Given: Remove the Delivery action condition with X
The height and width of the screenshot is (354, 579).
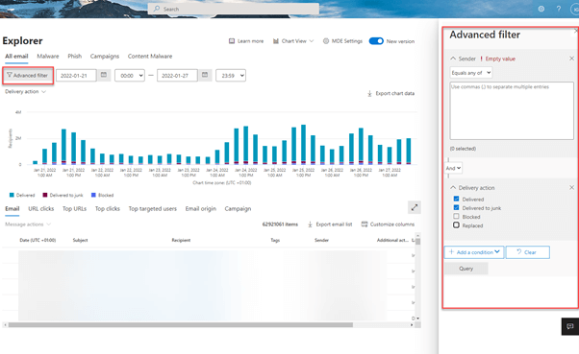Looking at the screenshot, I should [571, 188].
